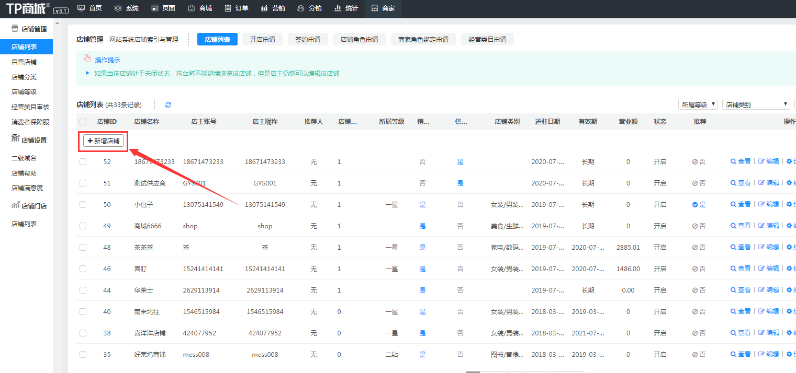
Task: Click the 店铺设置 sidebar section icon
Action: [15, 138]
